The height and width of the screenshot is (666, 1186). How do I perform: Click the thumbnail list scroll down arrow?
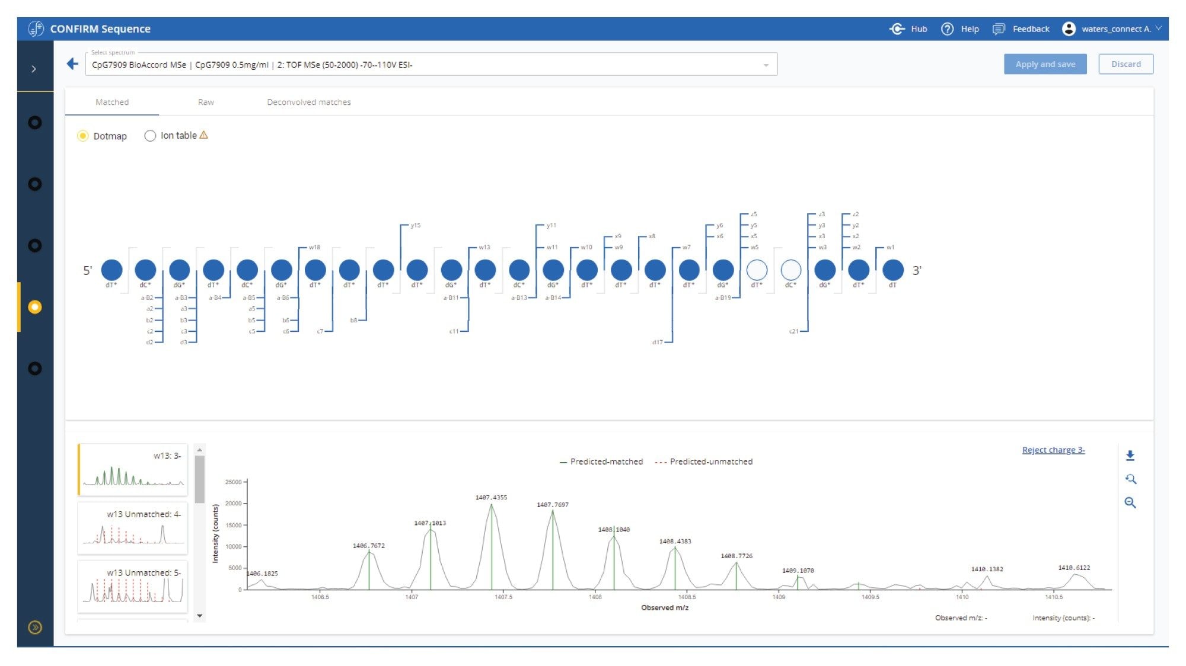(x=200, y=616)
